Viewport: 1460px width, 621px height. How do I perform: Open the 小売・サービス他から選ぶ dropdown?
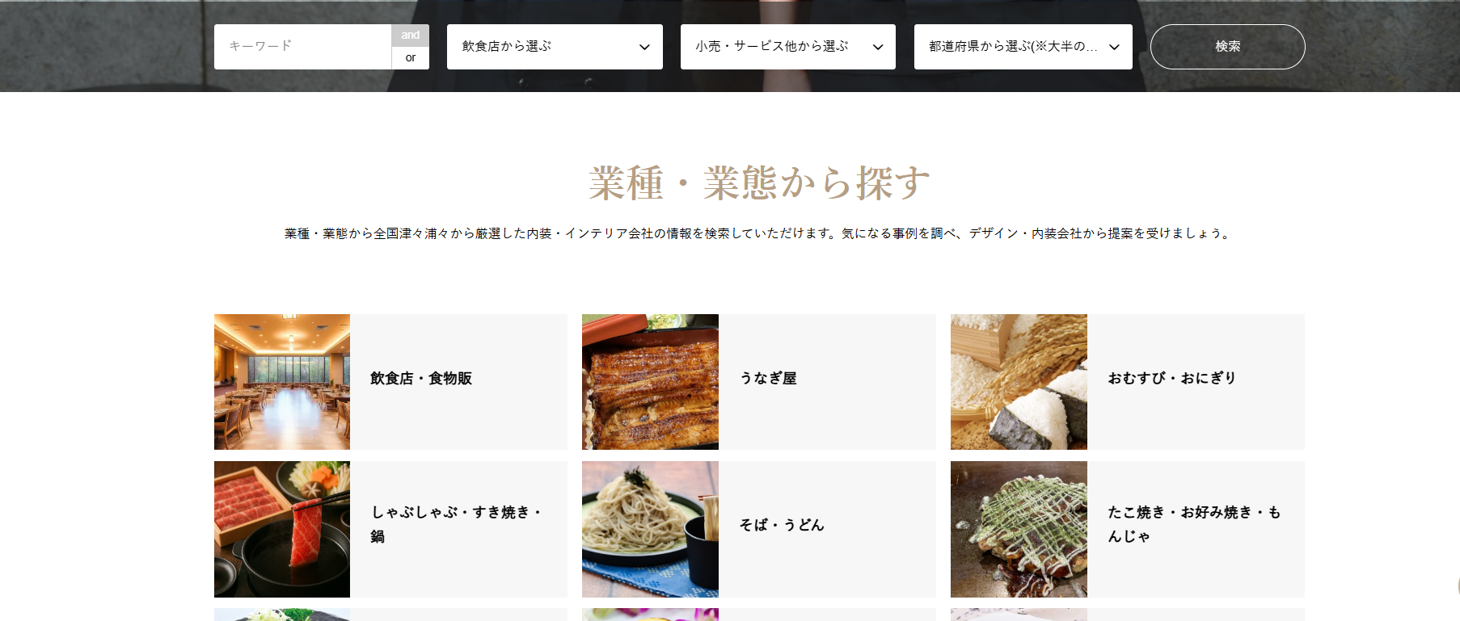[x=788, y=47]
